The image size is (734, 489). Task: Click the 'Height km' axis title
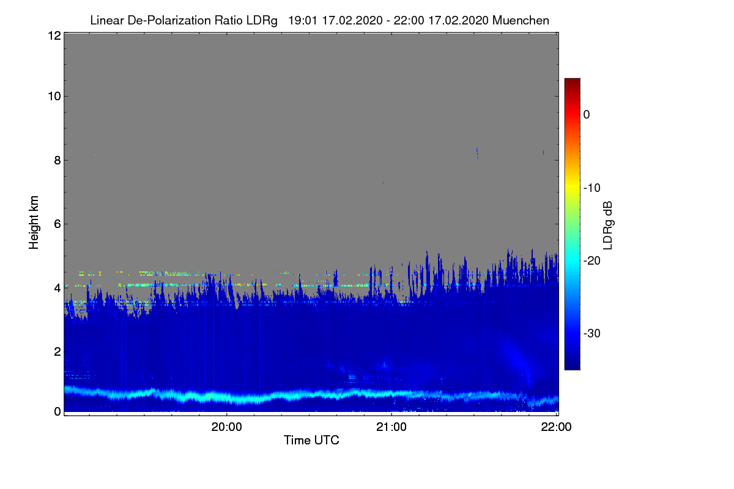[x=34, y=222]
